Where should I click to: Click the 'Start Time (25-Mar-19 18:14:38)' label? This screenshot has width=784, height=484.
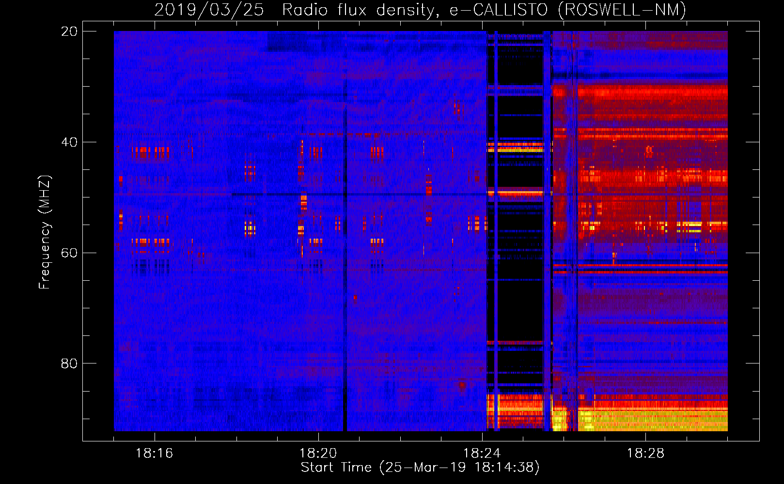pos(420,468)
